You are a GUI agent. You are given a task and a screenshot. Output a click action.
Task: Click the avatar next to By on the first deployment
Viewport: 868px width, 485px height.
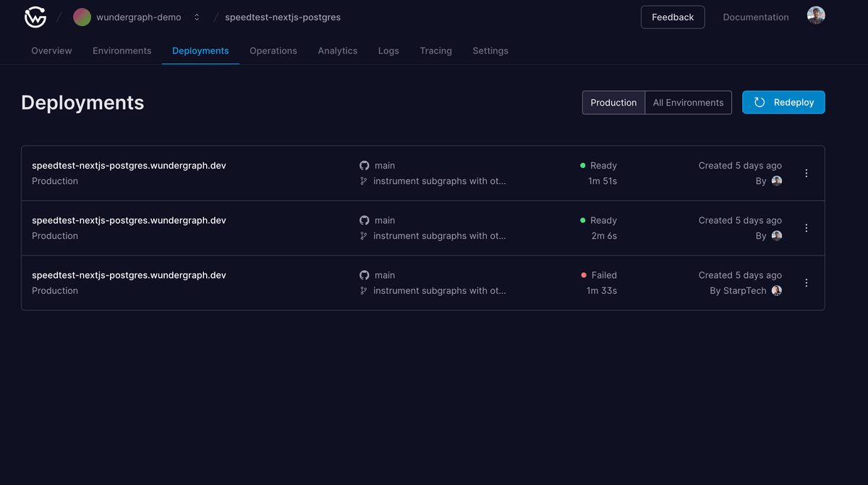click(x=776, y=181)
